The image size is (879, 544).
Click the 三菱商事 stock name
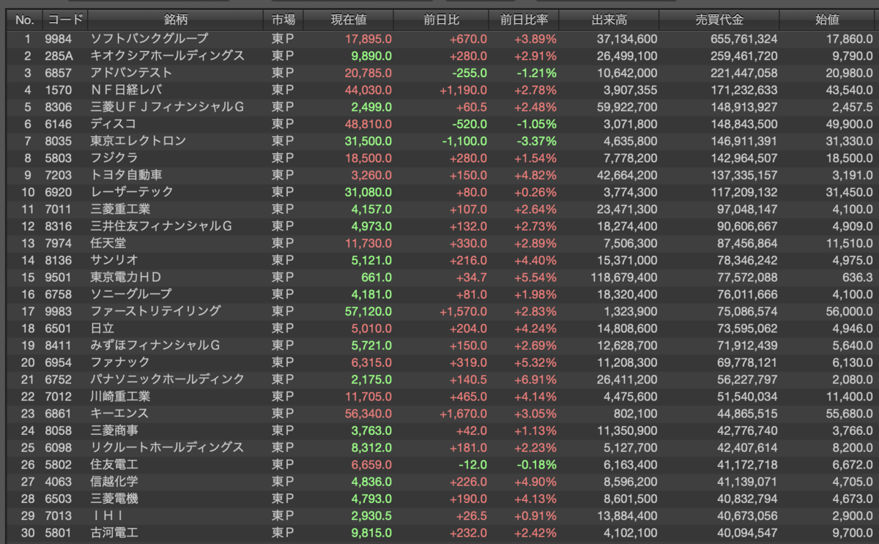[x=114, y=431]
